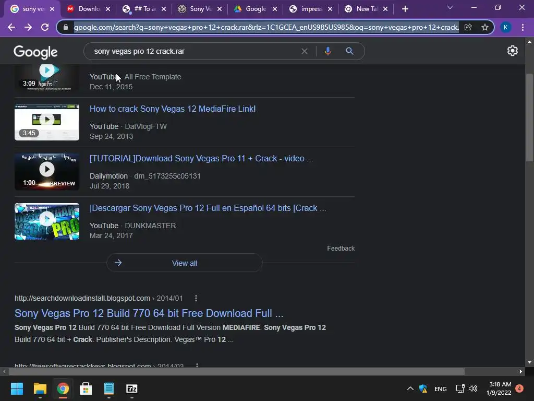Start voice search with microphone icon
This screenshot has width=534, height=401.
327,51
